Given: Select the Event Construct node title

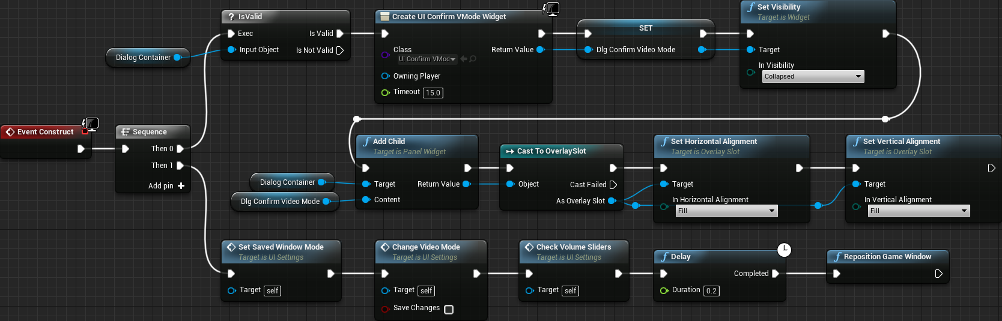Looking at the screenshot, I should (x=45, y=132).
